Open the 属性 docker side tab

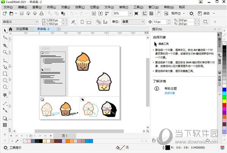[x=220, y=59]
